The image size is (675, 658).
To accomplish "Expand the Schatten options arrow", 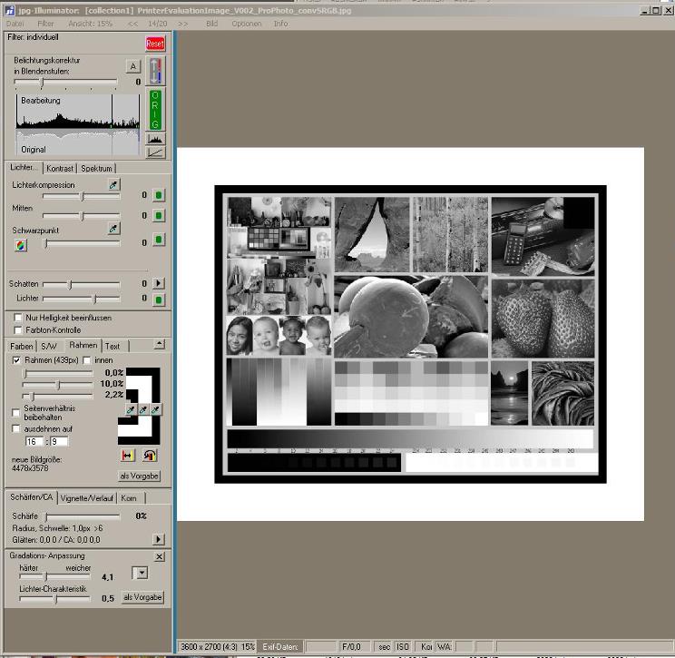I will click(158, 284).
